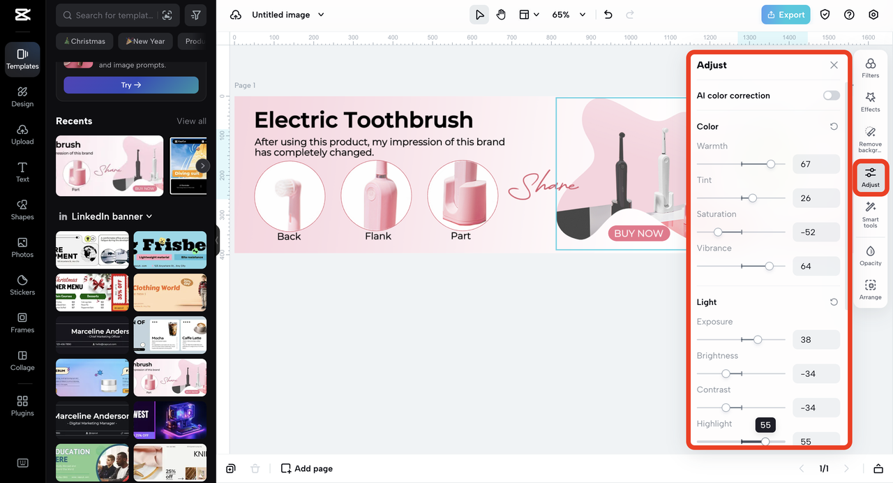Open the layout resize dropdown
The image size is (893, 483).
[530, 15]
